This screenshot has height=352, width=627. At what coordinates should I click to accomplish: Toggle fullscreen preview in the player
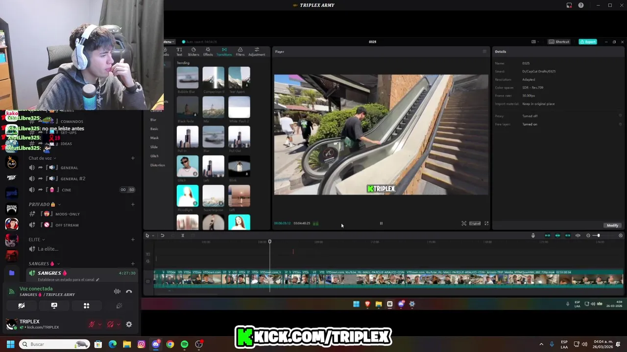(486, 223)
